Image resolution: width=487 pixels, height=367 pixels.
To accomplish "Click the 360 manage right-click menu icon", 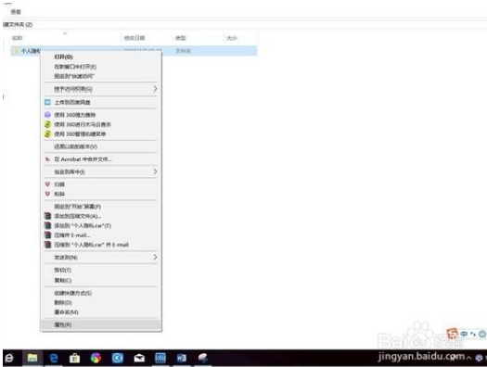I will point(47,134).
